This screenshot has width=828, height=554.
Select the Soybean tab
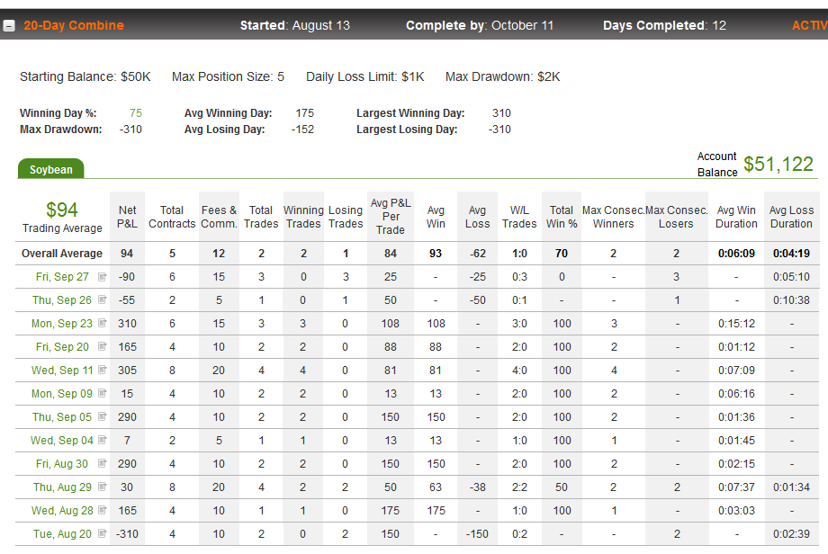tap(50, 169)
